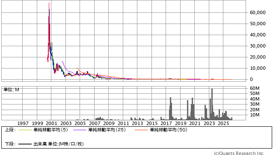Click the 50M volume axis label
The image size is (273, 155).
255,93
